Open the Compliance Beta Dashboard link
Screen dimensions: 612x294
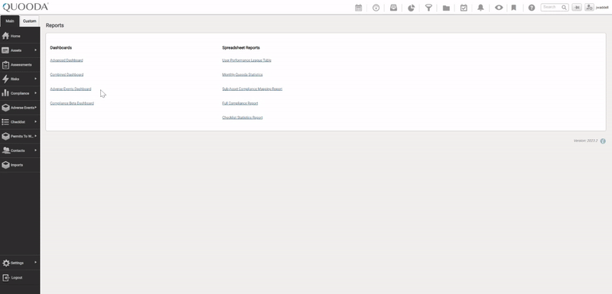(x=72, y=103)
